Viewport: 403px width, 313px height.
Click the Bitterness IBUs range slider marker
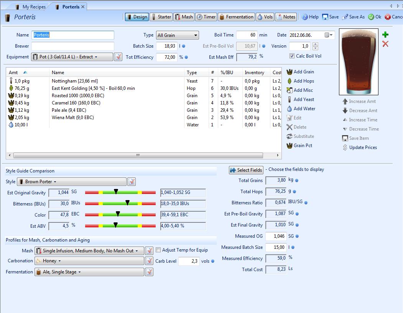pyautogui.click(x=128, y=202)
